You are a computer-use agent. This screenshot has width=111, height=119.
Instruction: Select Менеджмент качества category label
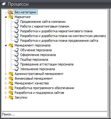coord(32,83)
